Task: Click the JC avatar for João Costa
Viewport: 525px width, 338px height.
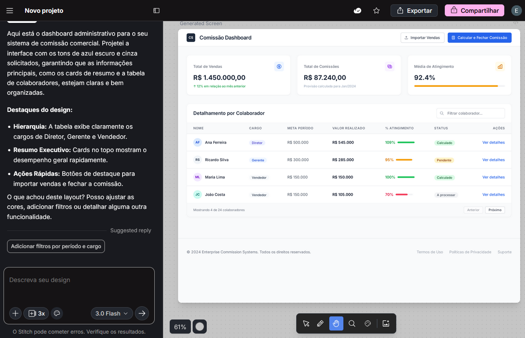Action: click(197, 194)
